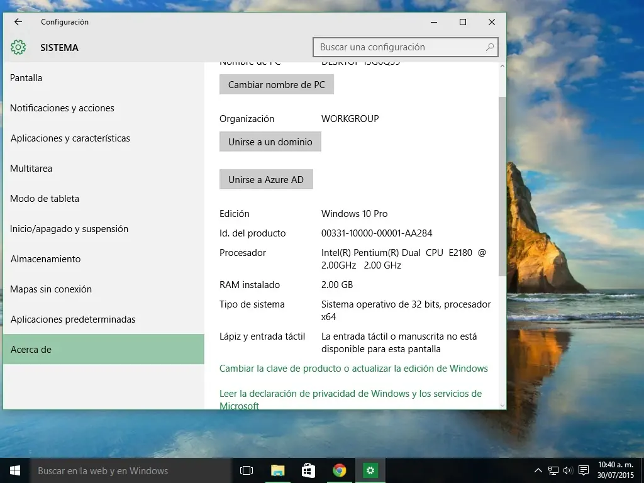The width and height of the screenshot is (644, 483).
Task: Click the Settings gear in the taskbar
Action: point(370,470)
